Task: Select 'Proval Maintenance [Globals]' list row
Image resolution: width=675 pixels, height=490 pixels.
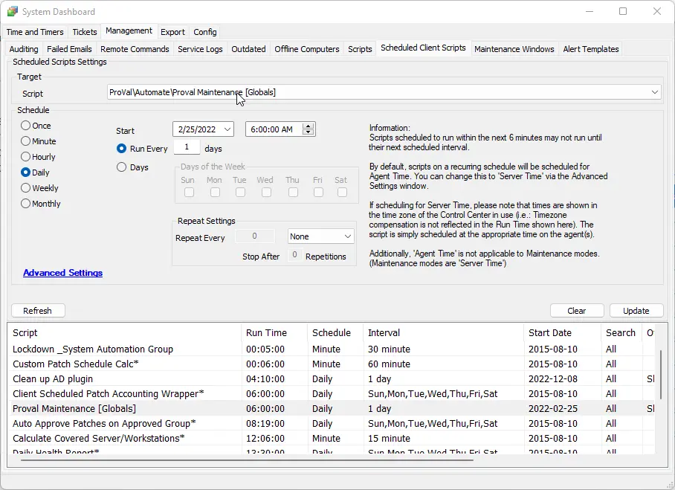Action: click(x=332, y=409)
